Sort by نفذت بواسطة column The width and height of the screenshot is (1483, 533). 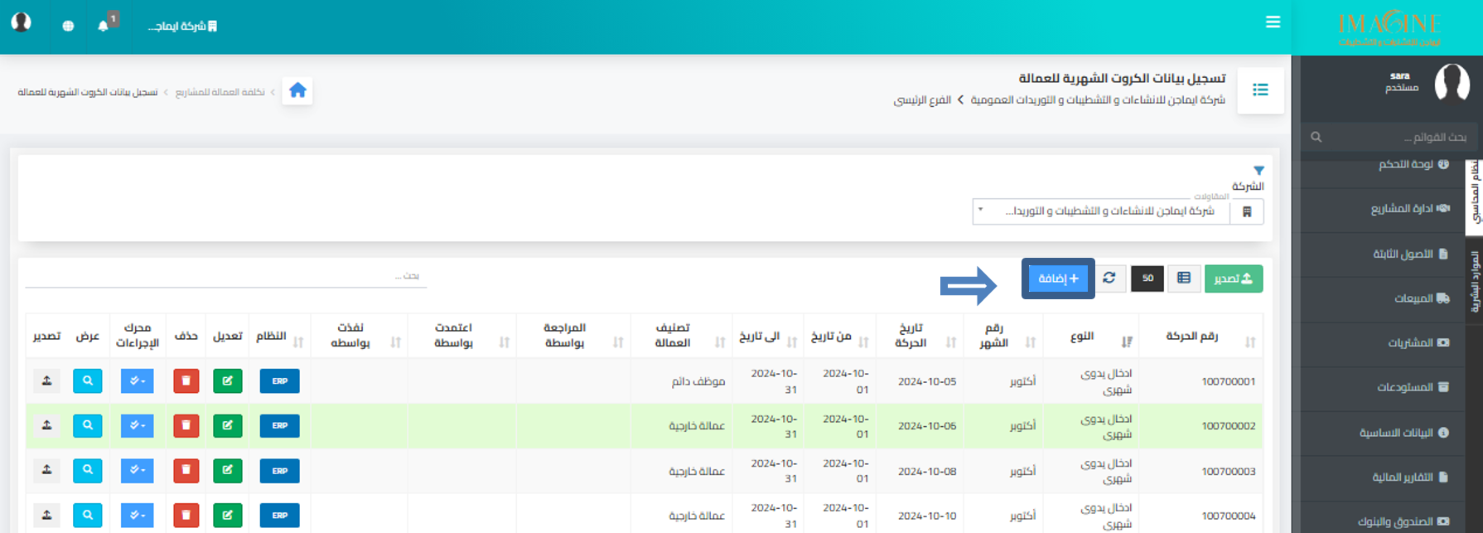(x=360, y=336)
